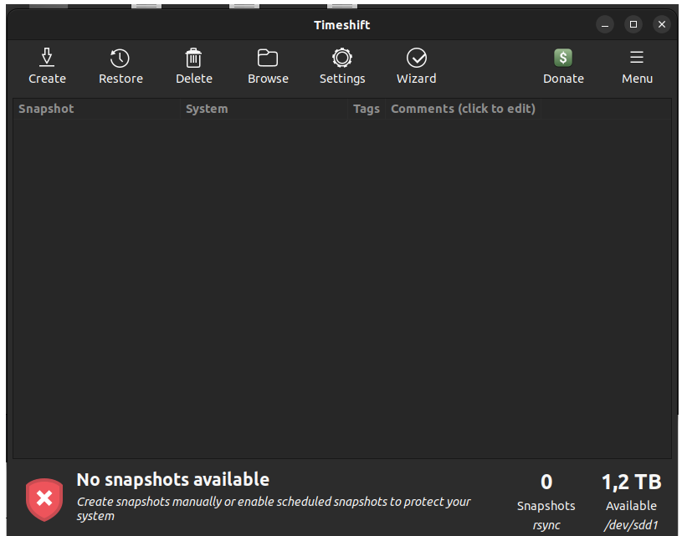Sort by System column header

point(264,109)
